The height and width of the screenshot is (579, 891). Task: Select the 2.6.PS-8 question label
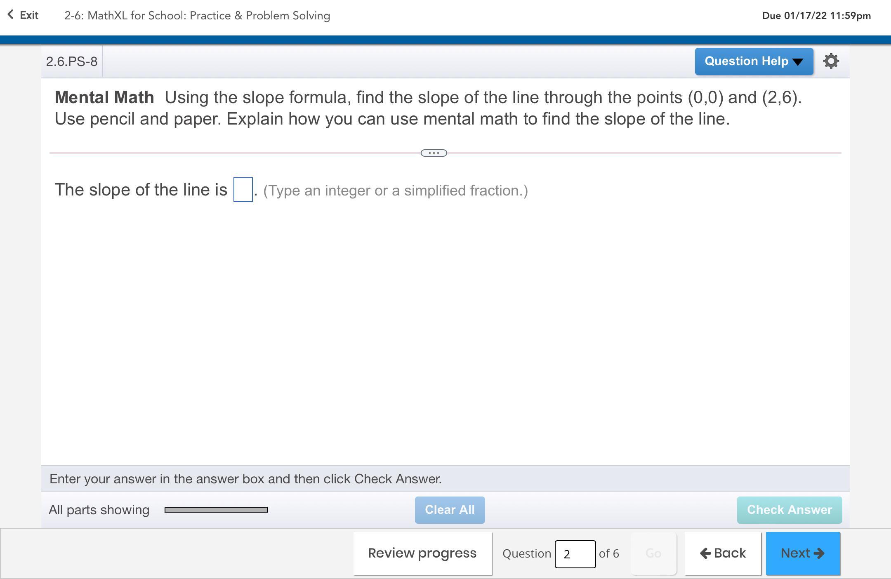click(72, 61)
